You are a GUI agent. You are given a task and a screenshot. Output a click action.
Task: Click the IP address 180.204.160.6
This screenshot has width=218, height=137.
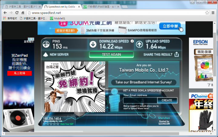[52, 119]
